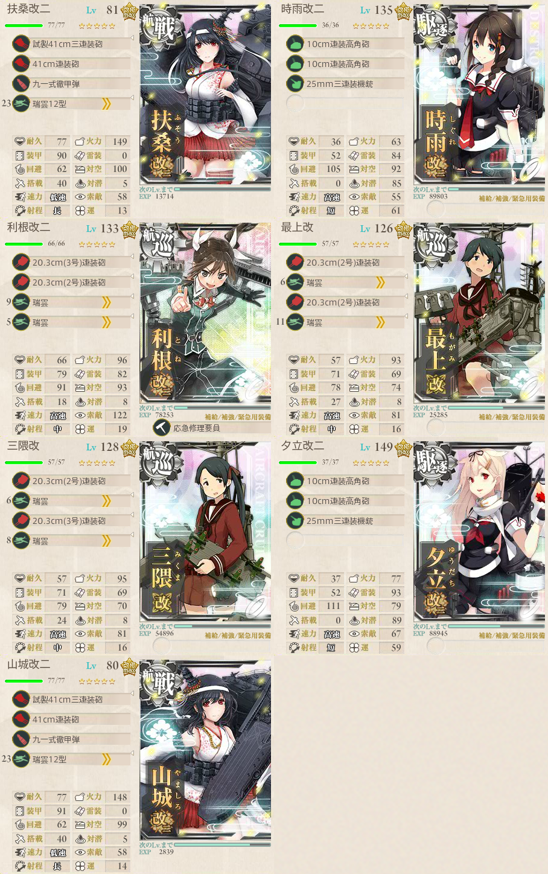Expand the yellow chevron on 扶桑改二 瑞雲12型 slot
The image size is (548, 874).
pos(107,104)
